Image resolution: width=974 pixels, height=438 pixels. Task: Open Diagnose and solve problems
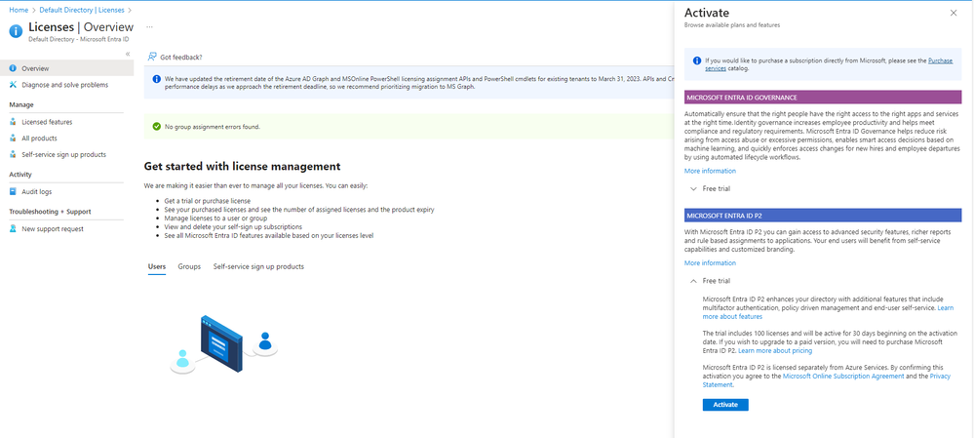tap(66, 85)
